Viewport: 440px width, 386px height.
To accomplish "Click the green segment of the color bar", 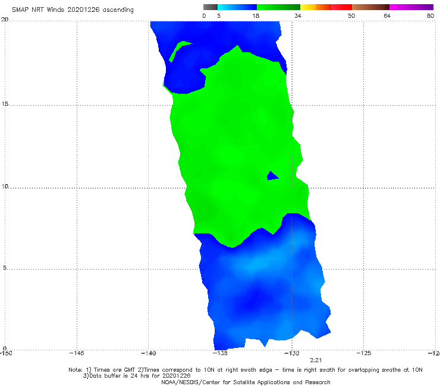I will (x=278, y=7).
